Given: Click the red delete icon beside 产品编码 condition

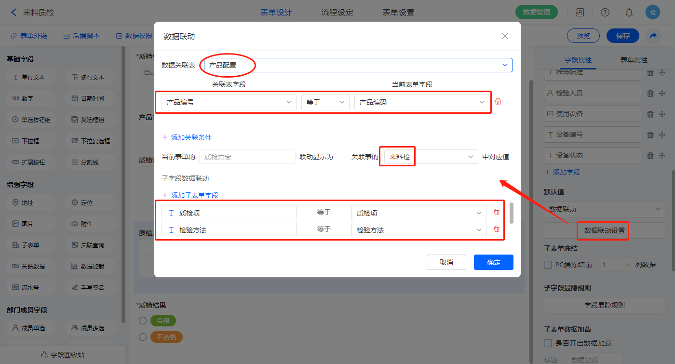Looking at the screenshot, I should [498, 102].
